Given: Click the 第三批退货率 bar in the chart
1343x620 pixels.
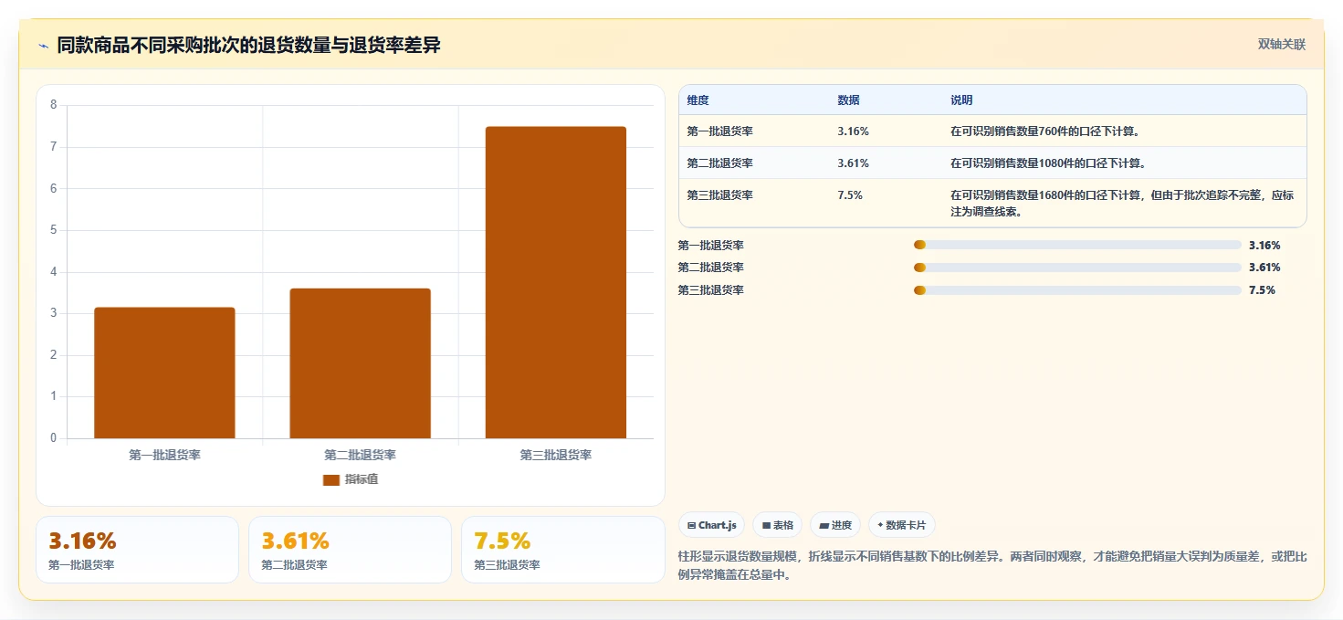Looking at the screenshot, I should click(556, 282).
